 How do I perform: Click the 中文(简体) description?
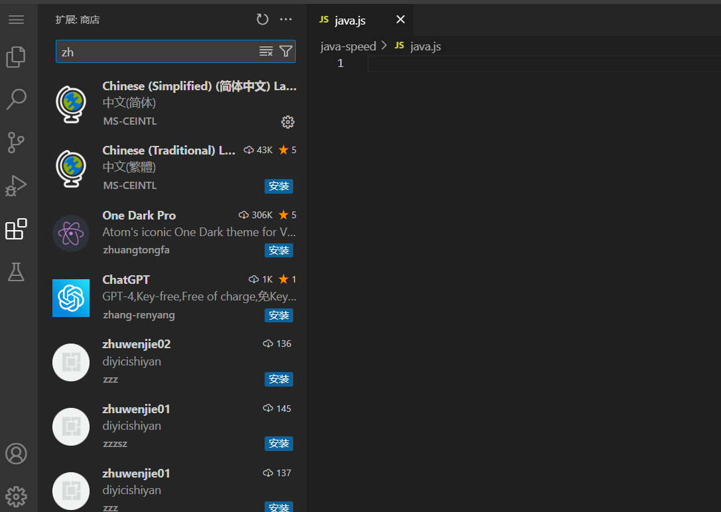click(x=129, y=103)
